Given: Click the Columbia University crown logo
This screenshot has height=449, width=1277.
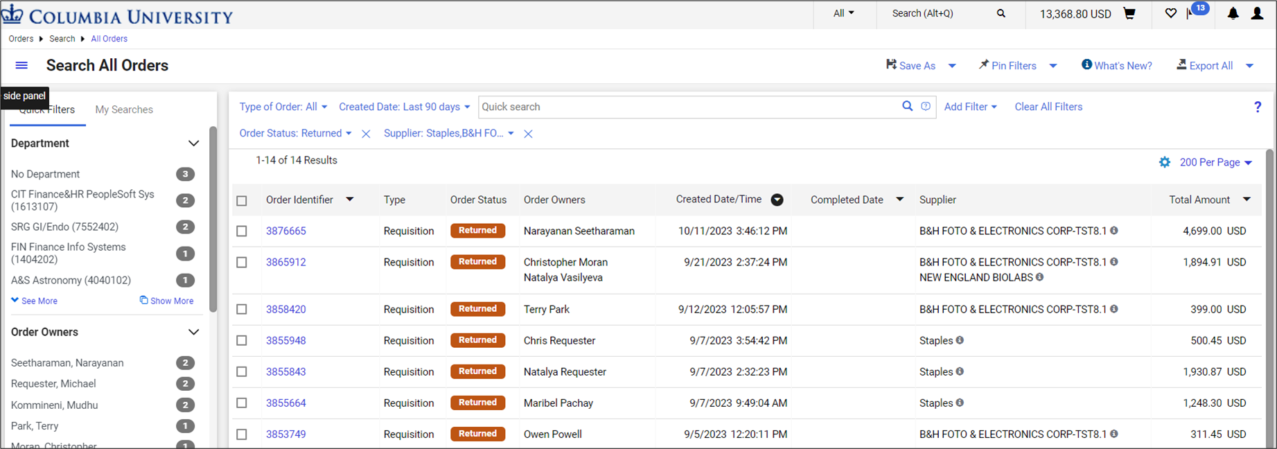Looking at the screenshot, I should pos(12,14).
